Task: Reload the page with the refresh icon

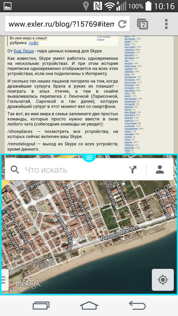Action: tap(122, 24)
